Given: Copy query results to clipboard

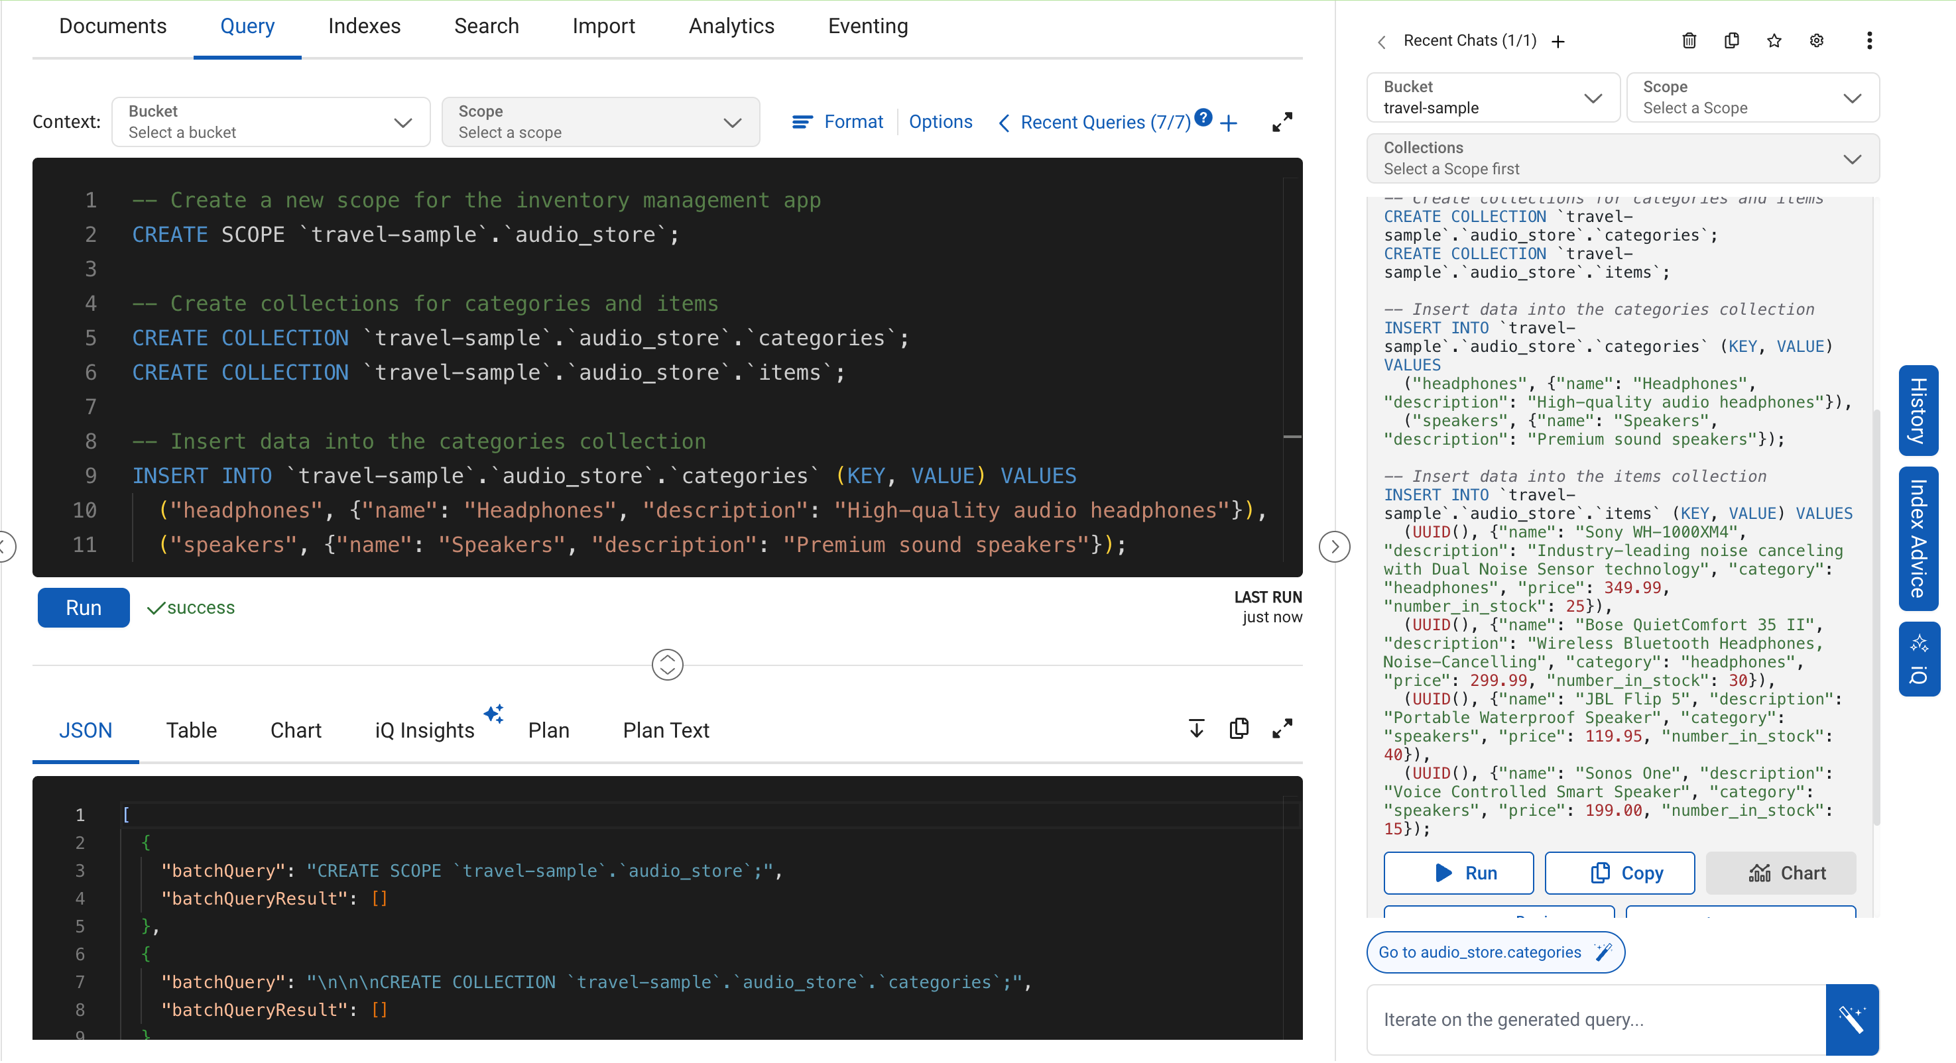Looking at the screenshot, I should tap(1239, 728).
